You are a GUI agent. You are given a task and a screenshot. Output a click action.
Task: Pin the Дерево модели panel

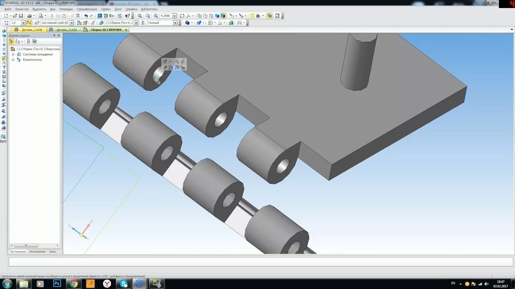(x=54, y=35)
